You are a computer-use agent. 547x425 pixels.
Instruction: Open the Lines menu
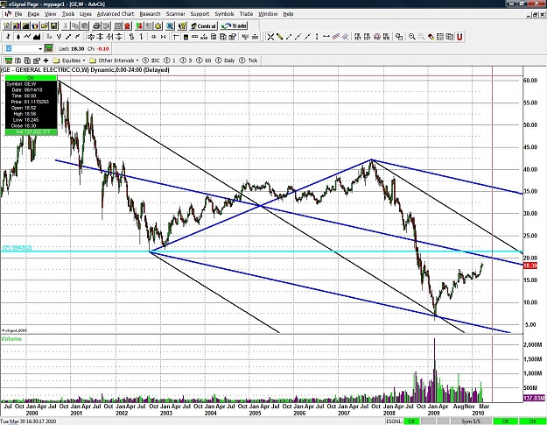[86, 14]
